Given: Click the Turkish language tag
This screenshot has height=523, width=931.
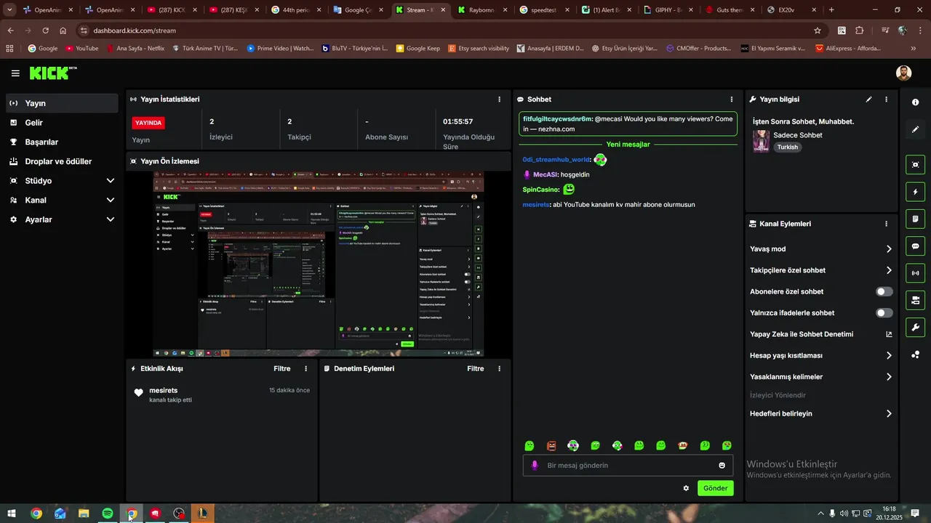Looking at the screenshot, I should (787, 147).
